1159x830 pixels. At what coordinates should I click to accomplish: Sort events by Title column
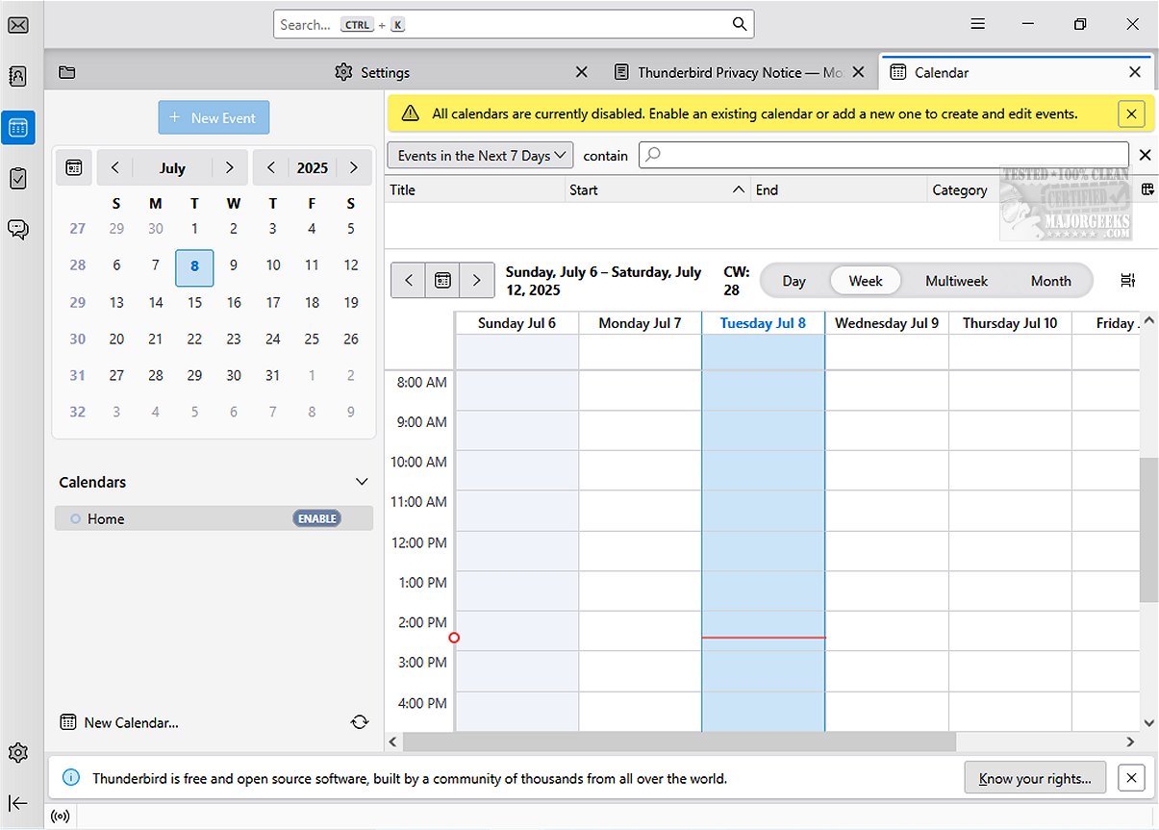pos(474,189)
